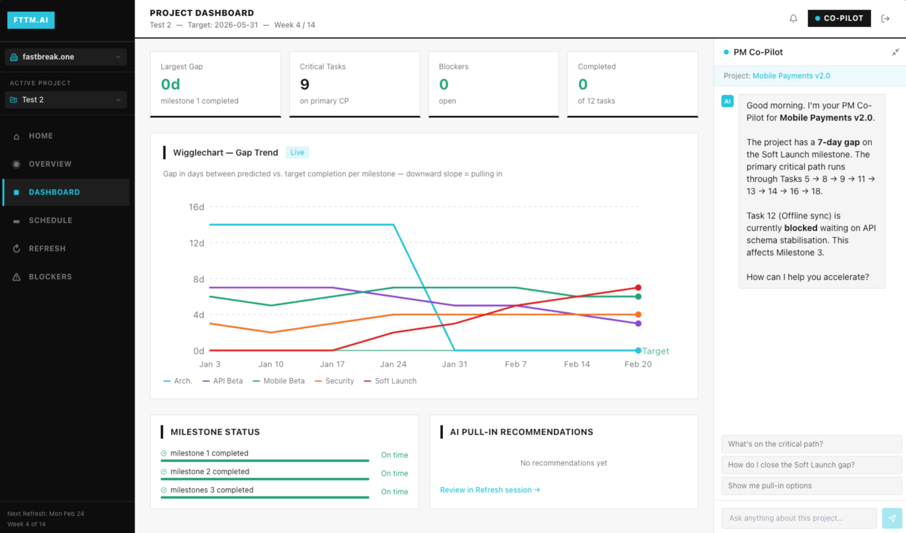
Task: Click Review in Refresh session link
Action: [x=490, y=490]
